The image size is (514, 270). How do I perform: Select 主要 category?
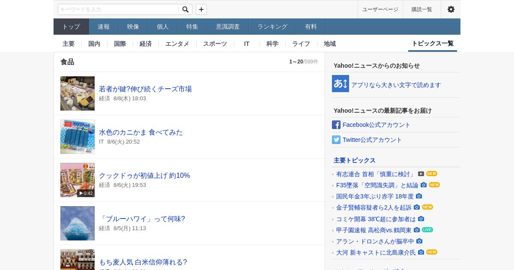click(x=69, y=44)
